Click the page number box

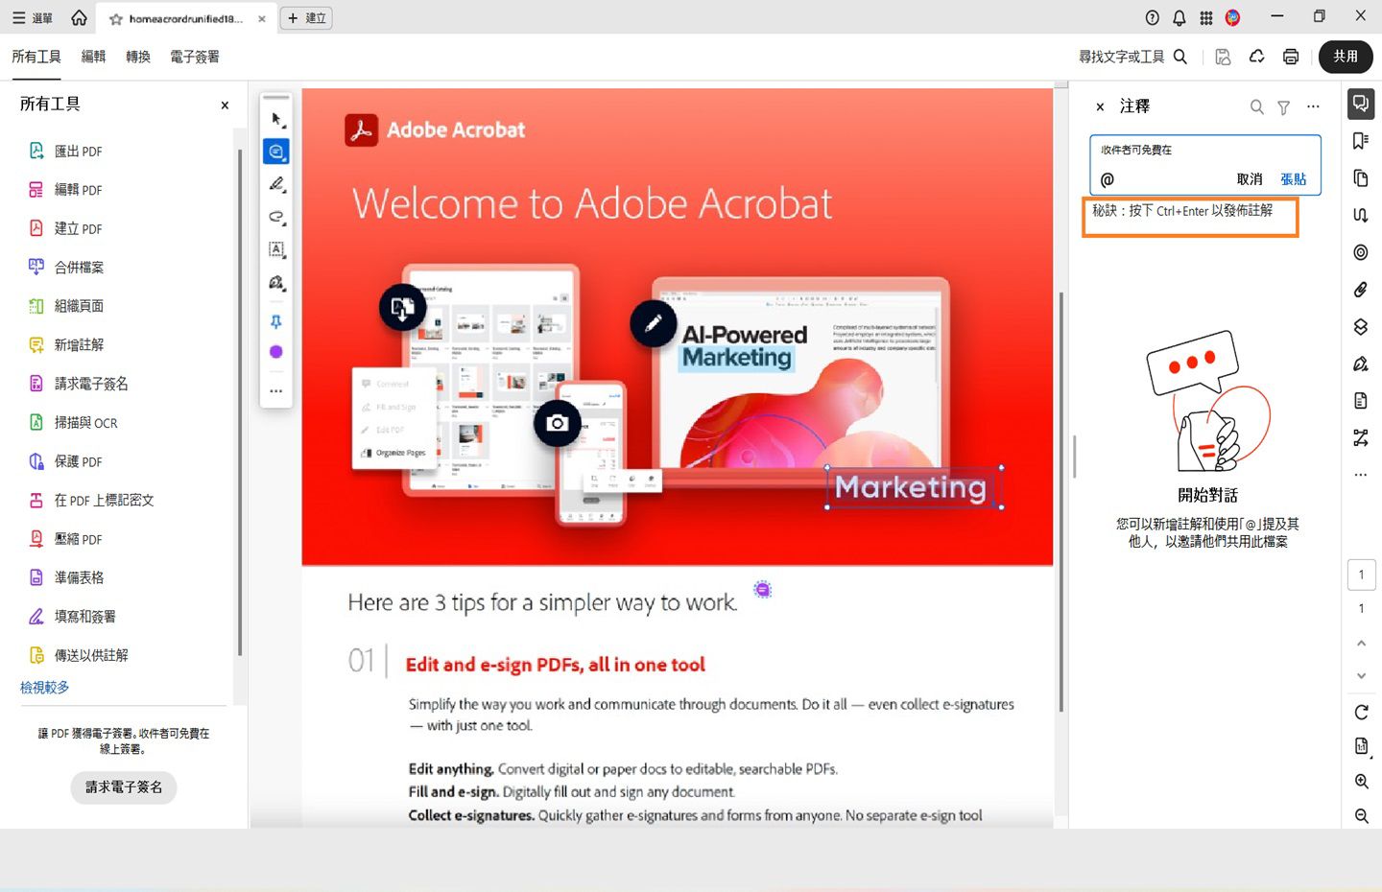tap(1361, 575)
